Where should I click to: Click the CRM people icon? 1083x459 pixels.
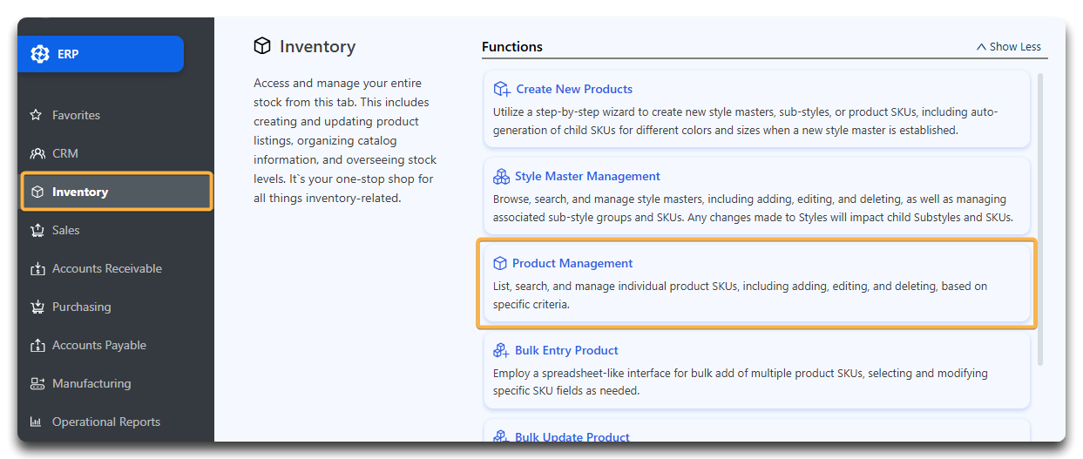pyautogui.click(x=37, y=153)
